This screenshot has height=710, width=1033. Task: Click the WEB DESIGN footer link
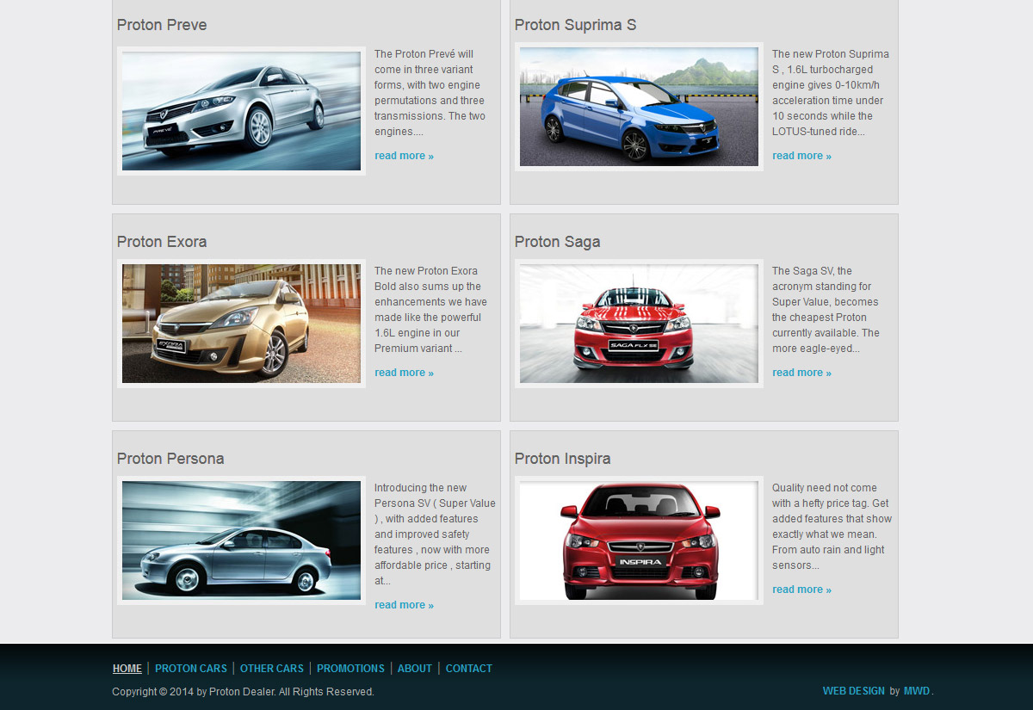pyautogui.click(x=853, y=691)
